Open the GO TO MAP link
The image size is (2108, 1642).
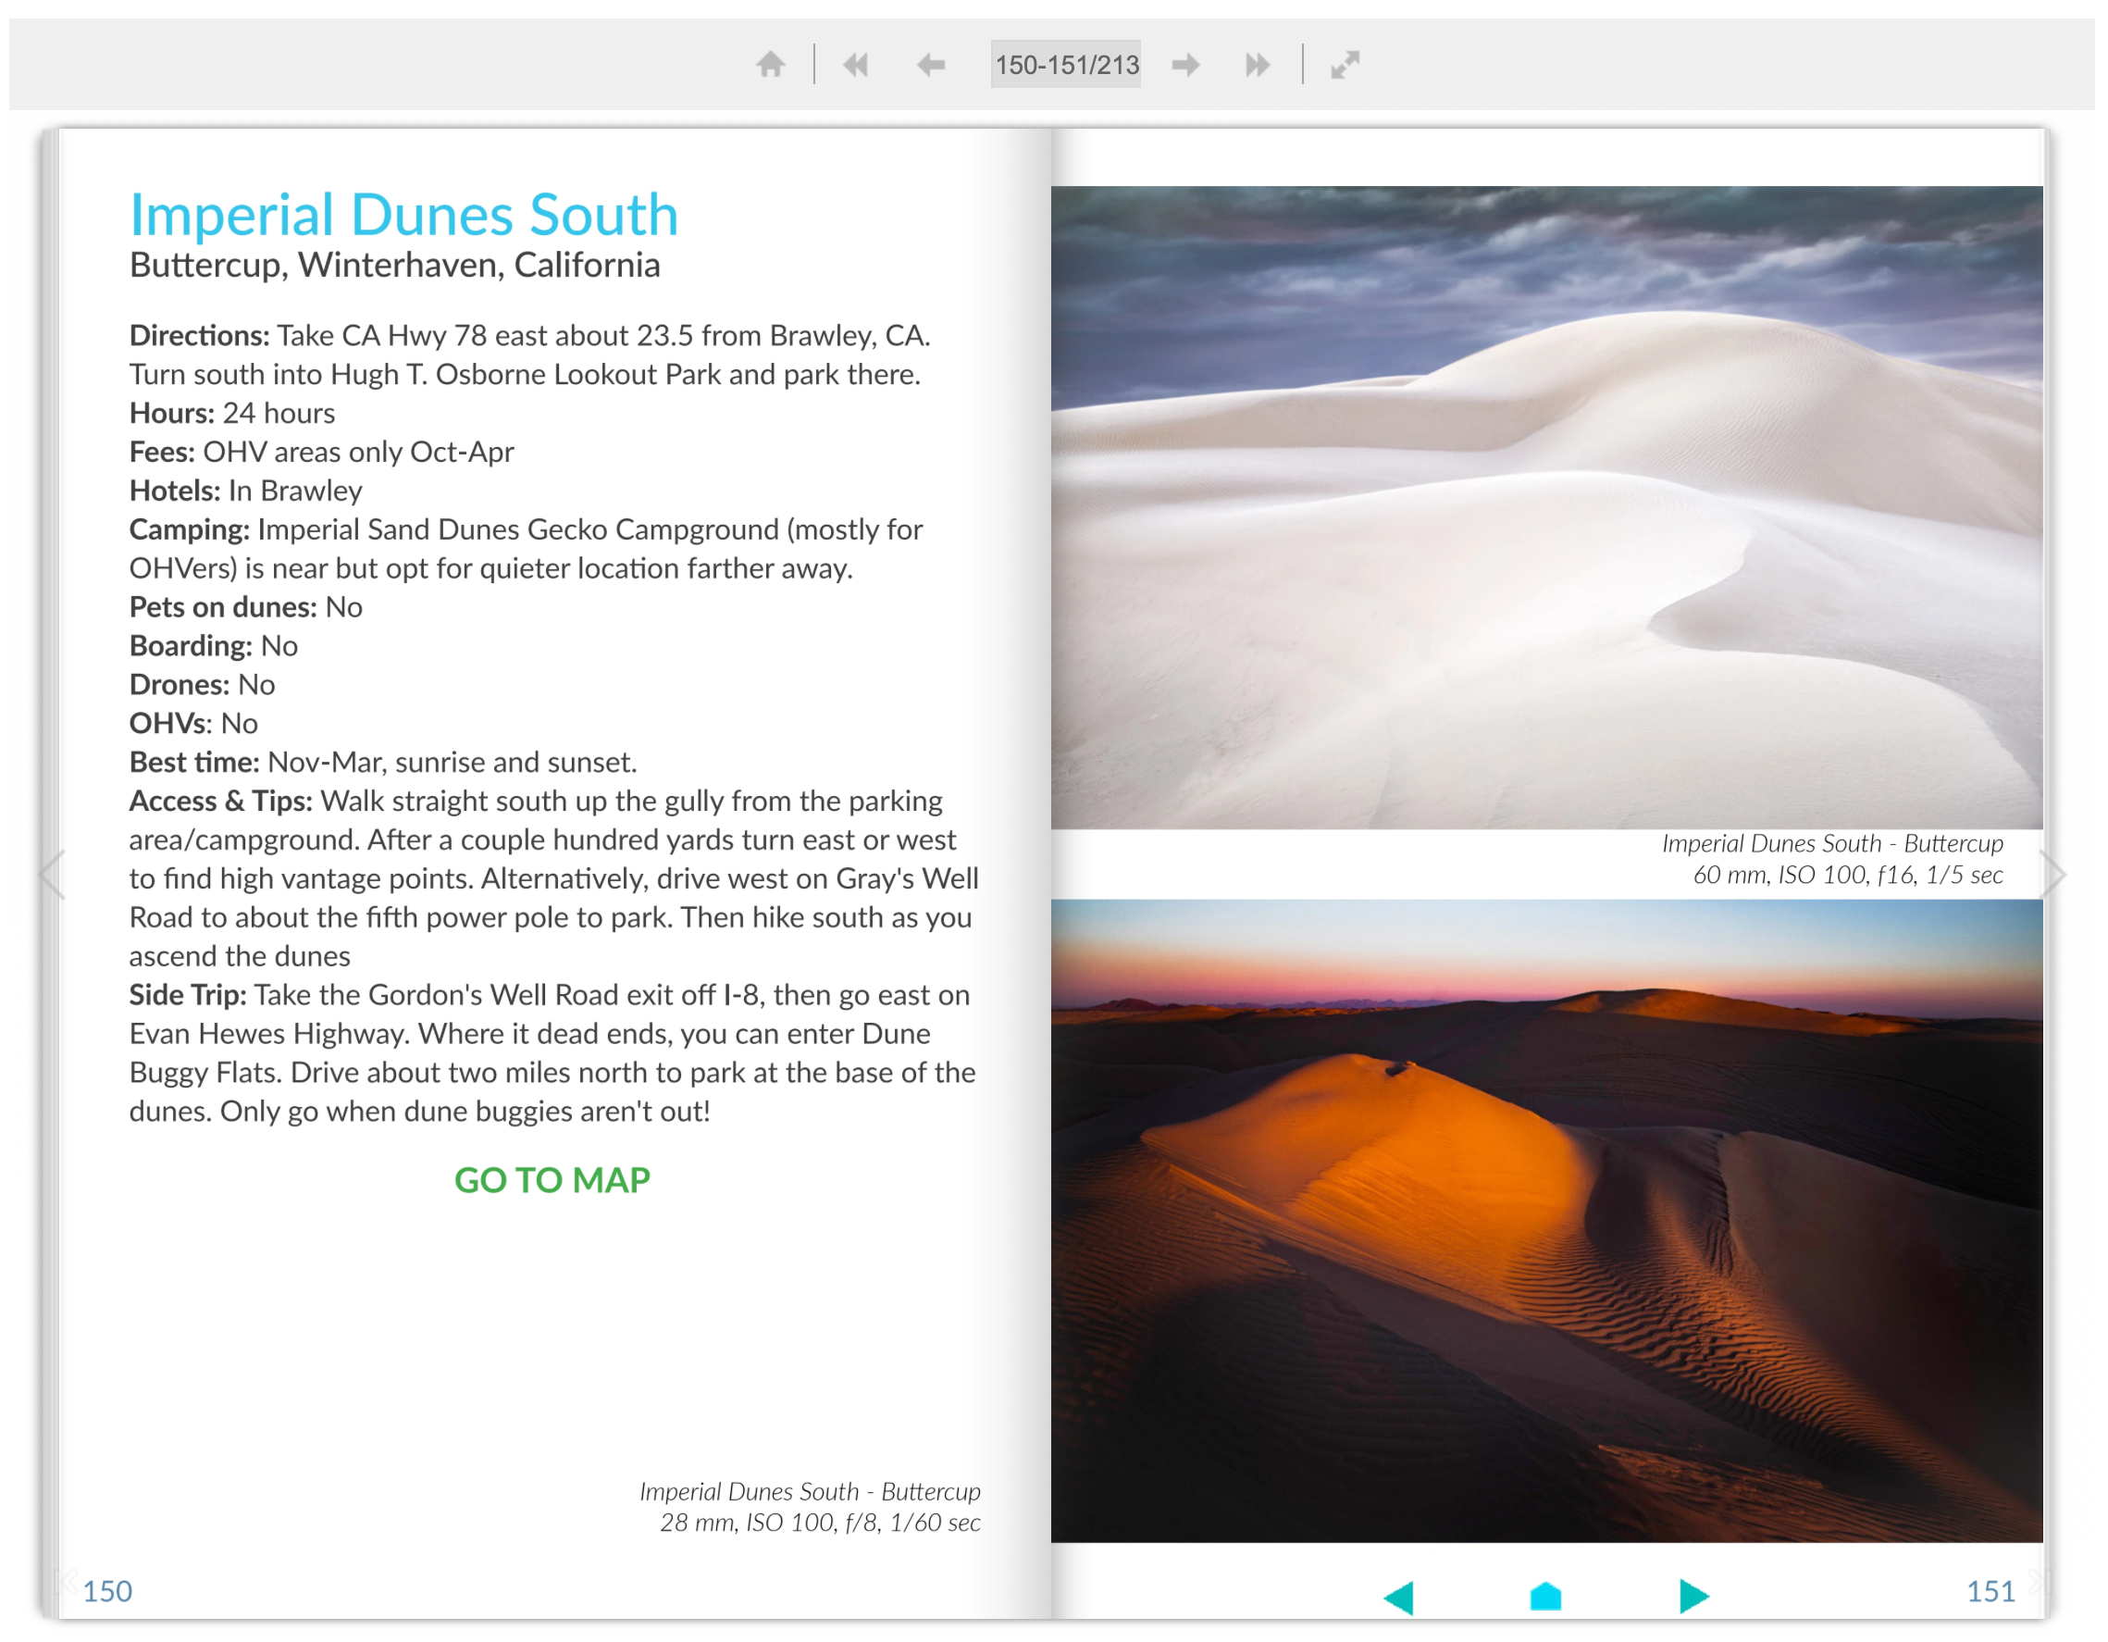[x=551, y=1178]
